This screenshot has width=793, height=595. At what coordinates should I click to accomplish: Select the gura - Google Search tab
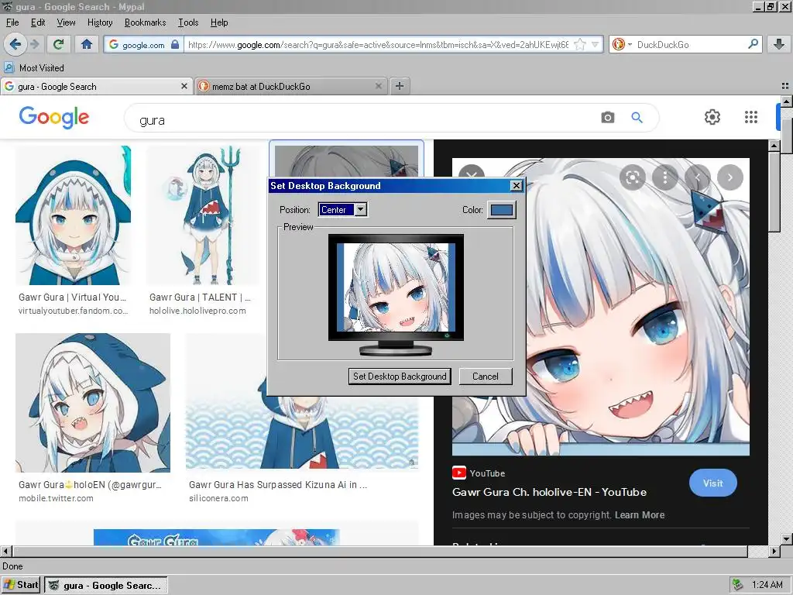(x=96, y=87)
